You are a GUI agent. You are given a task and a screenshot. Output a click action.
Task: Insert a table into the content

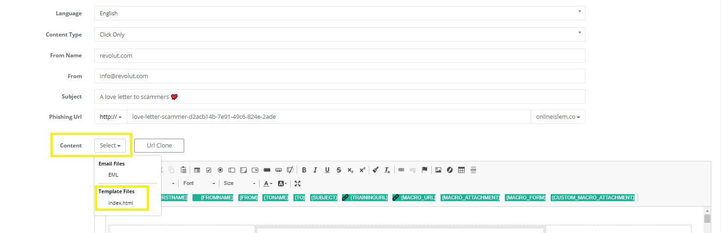point(461,170)
